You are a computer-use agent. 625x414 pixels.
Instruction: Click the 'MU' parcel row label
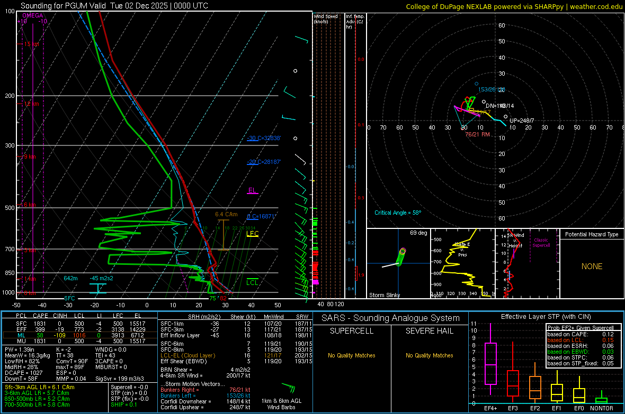click(x=21, y=341)
